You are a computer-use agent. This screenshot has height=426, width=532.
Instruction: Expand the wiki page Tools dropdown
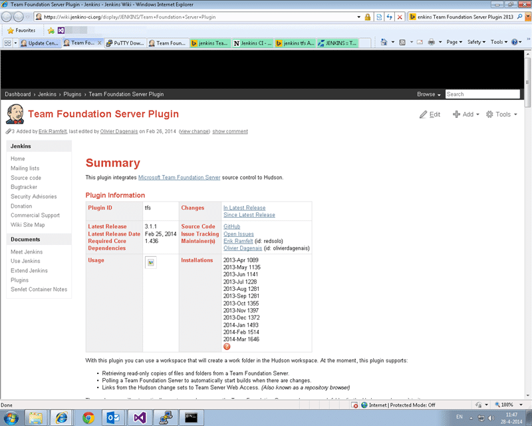501,114
